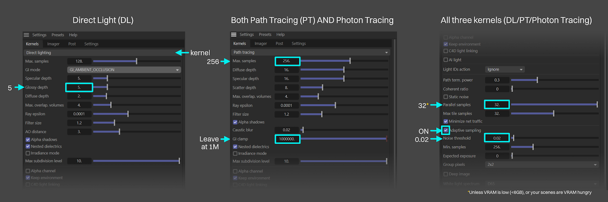The image size is (608, 202).
Task: Expand Path tracing kernel dropdown
Action: [310, 52]
